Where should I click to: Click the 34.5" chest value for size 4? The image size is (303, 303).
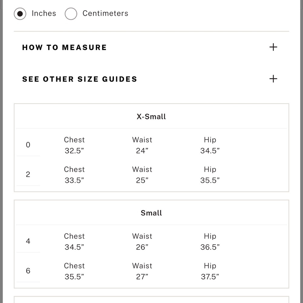tap(75, 247)
